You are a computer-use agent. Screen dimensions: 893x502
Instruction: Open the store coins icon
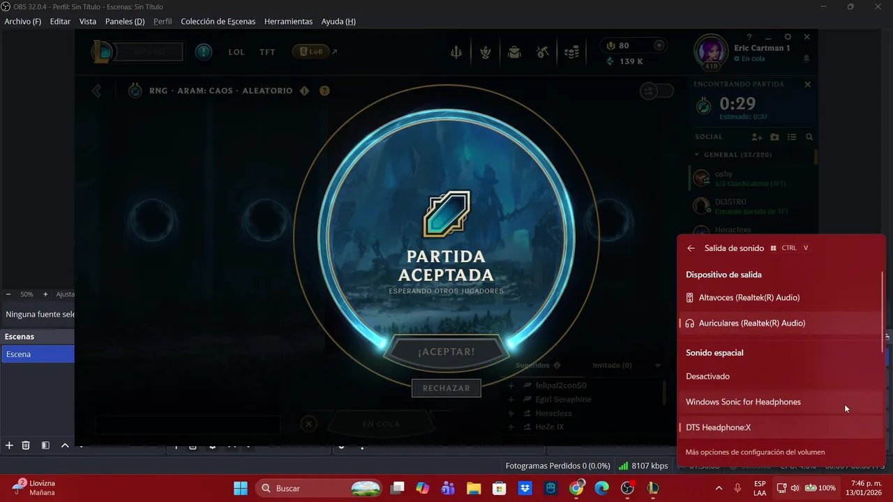click(x=572, y=52)
